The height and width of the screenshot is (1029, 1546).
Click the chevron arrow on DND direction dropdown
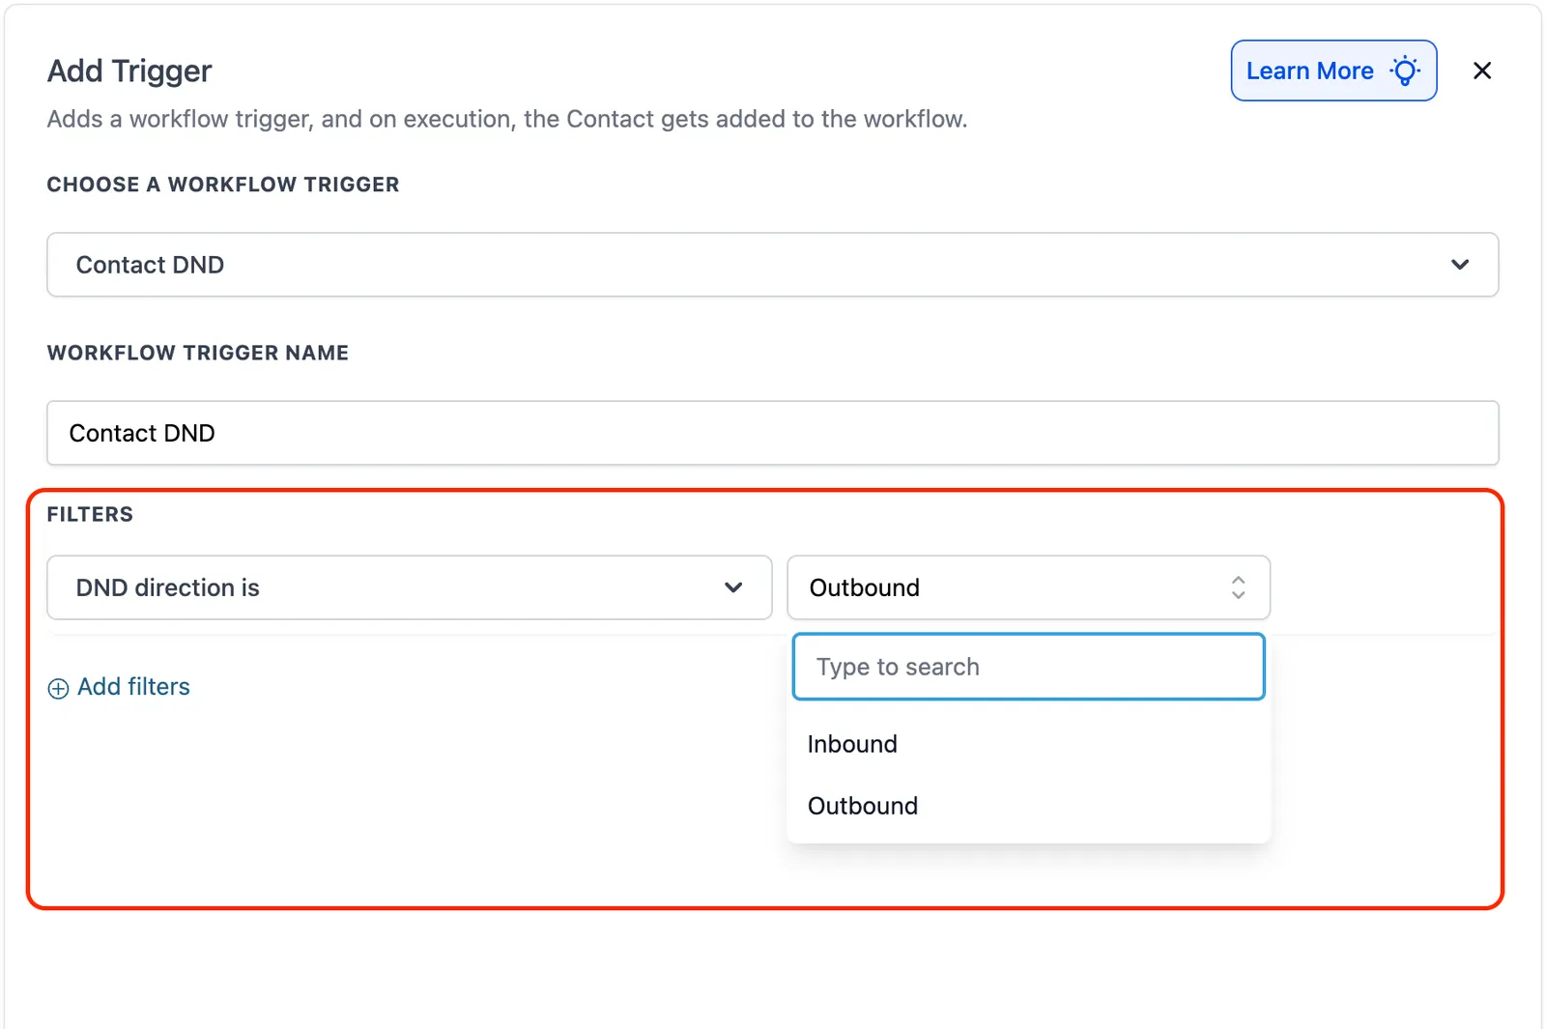coord(733,587)
